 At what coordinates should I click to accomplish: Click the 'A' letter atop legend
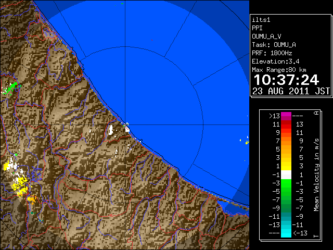316,113
